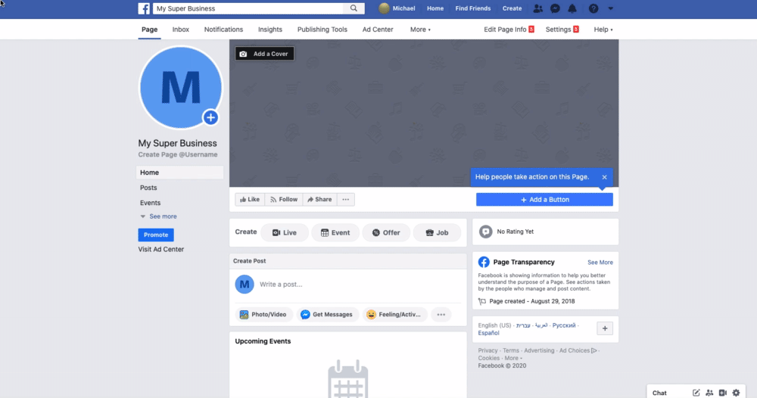Click the search magnifier icon
Screen dimensions: 757x398
click(354, 8)
